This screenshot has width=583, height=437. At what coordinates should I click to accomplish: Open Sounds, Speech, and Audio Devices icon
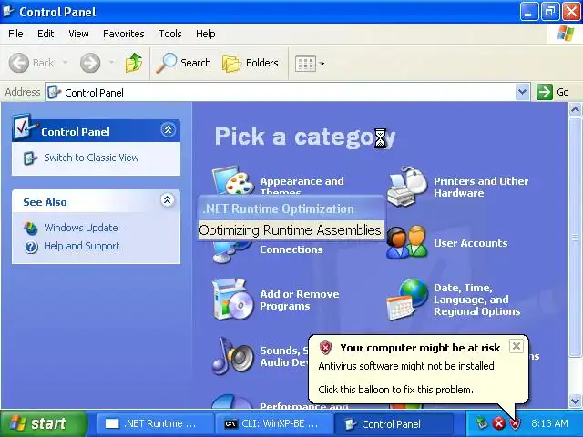pyautogui.click(x=233, y=356)
